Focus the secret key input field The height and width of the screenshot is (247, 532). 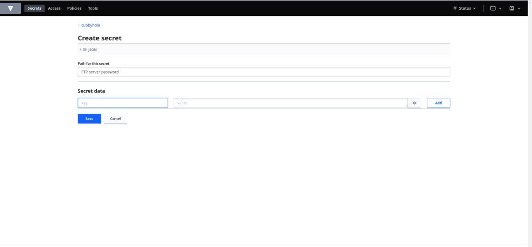pos(123,103)
